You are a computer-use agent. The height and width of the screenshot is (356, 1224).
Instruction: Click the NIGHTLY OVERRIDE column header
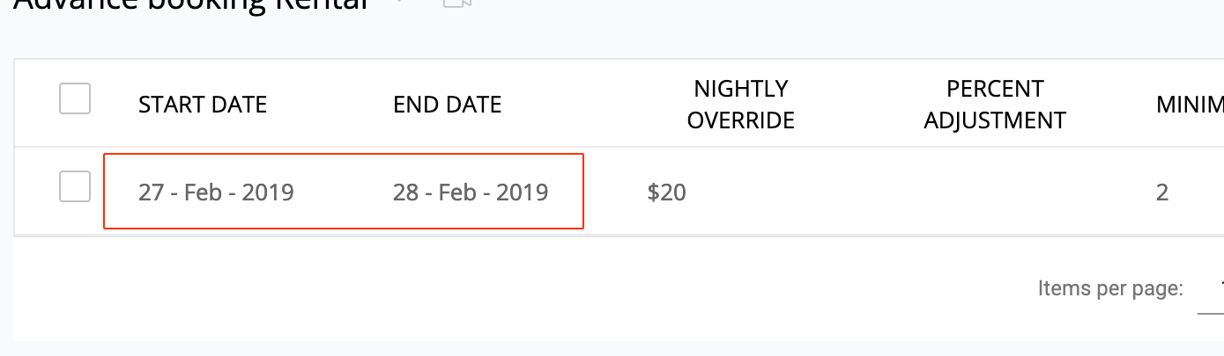pos(741,105)
